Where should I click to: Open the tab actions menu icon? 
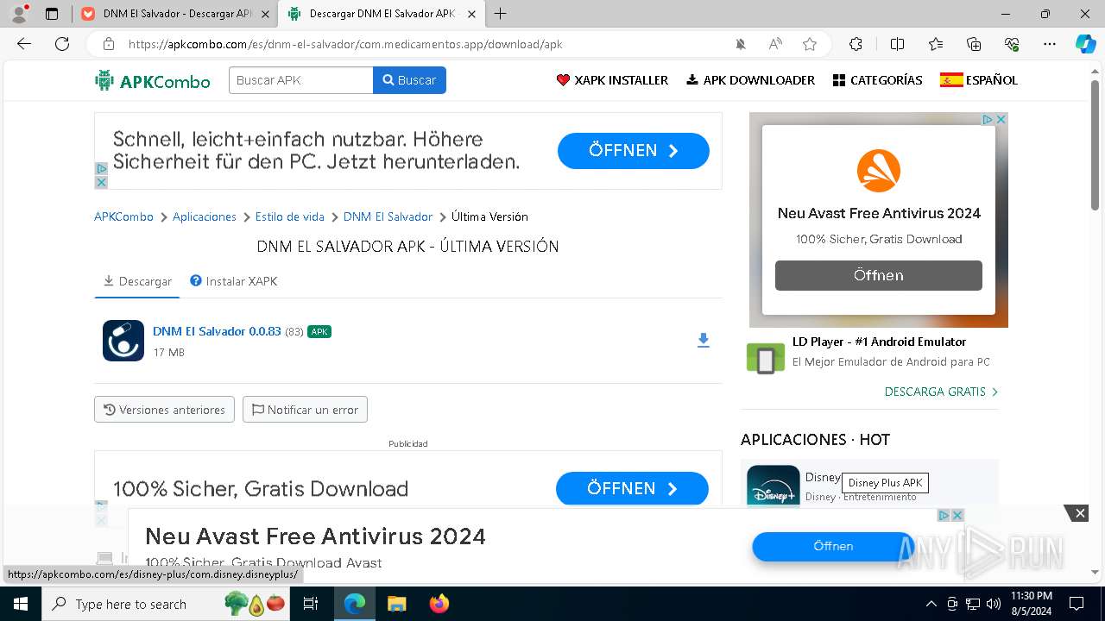point(52,14)
